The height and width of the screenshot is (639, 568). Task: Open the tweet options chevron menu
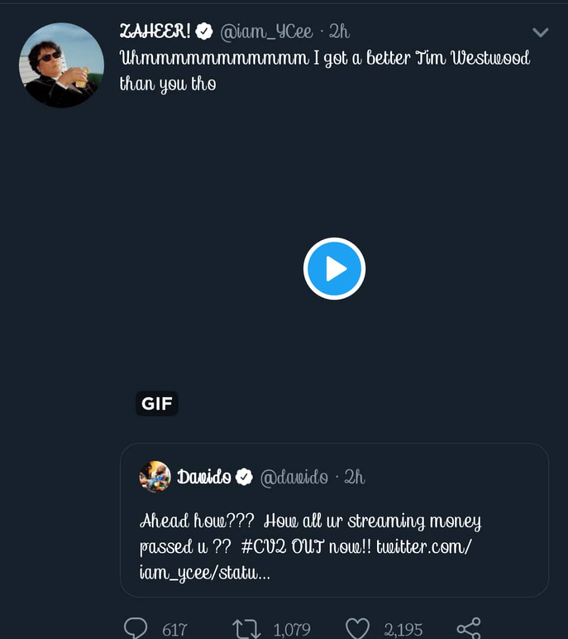click(x=540, y=33)
